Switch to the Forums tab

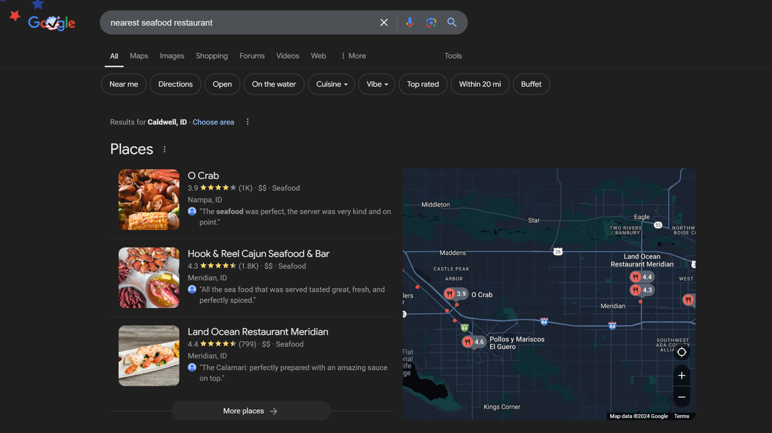tap(252, 56)
